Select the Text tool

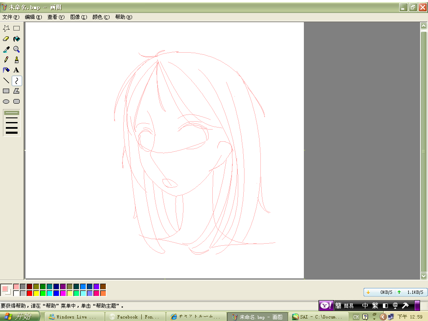click(x=17, y=70)
